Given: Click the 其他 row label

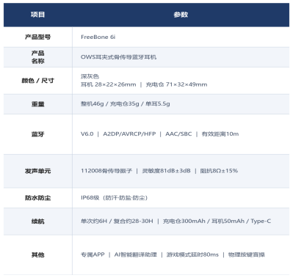Looking at the screenshot, I should [x=38, y=255].
